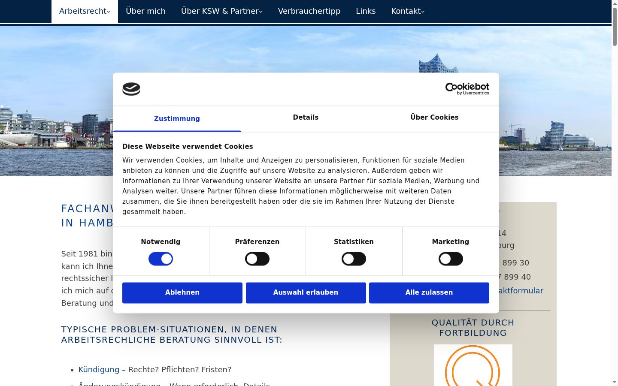Screen dimensions: 618x386
Task: Enable the Marketing cookie switch
Action: 451,259
